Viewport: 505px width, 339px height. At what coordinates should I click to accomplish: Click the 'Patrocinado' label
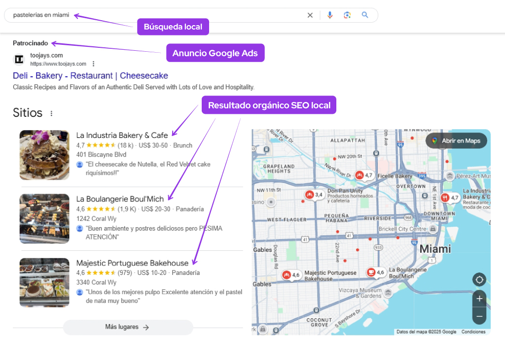(30, 43)
